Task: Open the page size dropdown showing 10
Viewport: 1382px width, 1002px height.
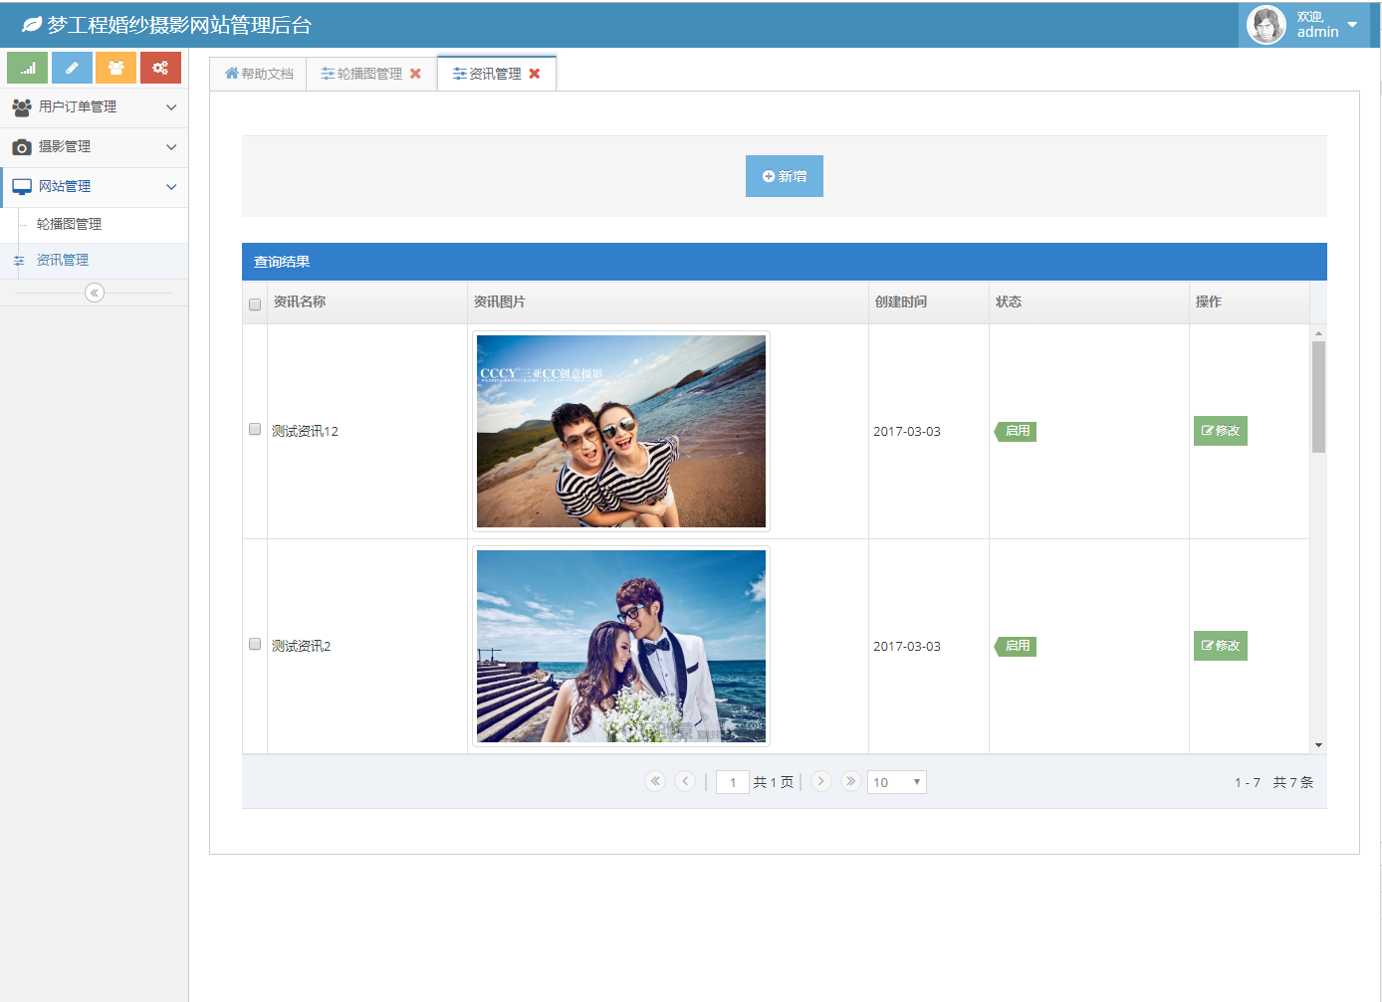Action: 896,782
